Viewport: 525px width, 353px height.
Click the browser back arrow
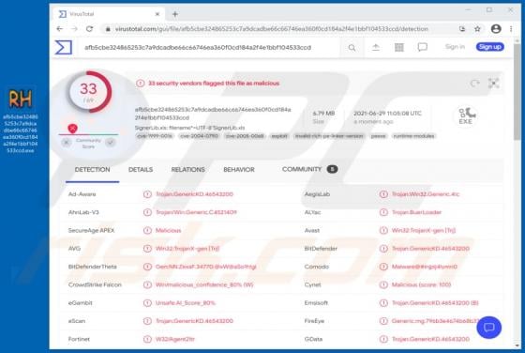pos(60,29)
